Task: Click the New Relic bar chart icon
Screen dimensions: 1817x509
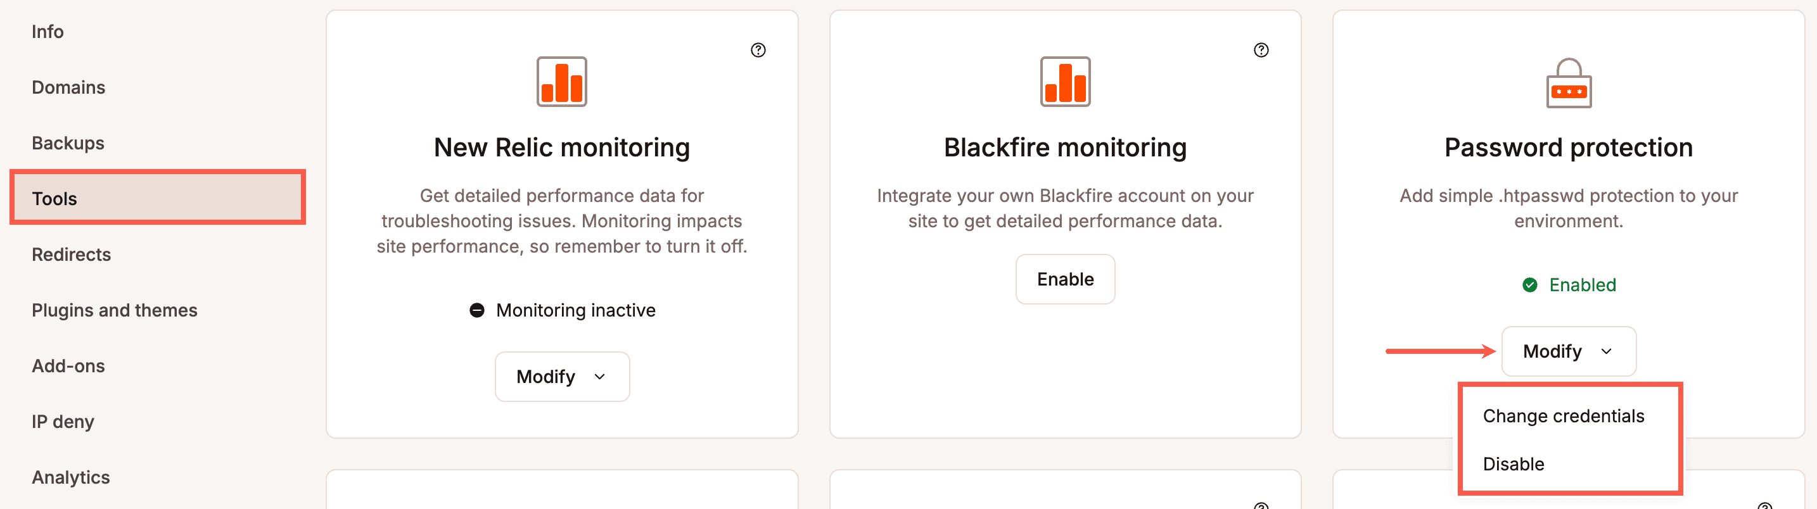Action: coord(561,82)
